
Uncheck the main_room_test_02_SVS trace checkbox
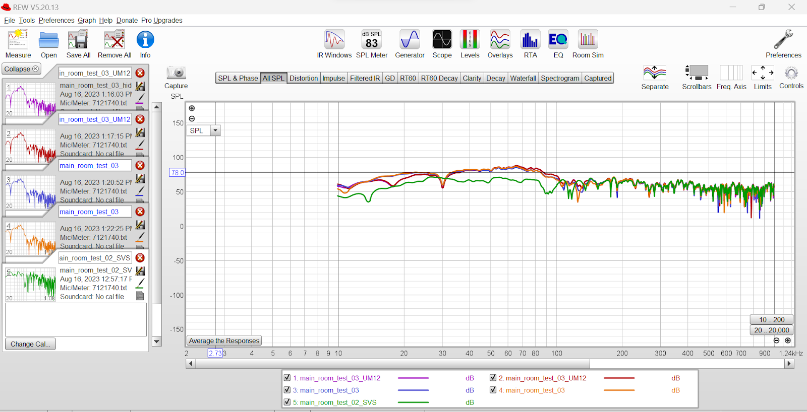[x=287, y=402]
